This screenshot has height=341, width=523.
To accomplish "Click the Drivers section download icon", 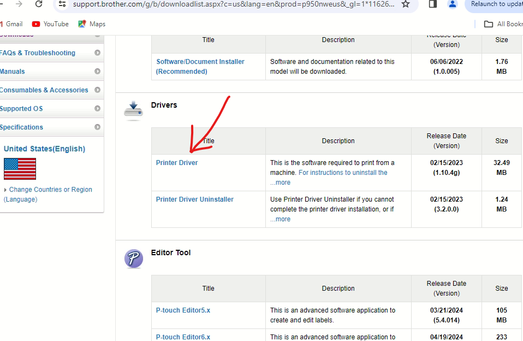I will (133, 110).
